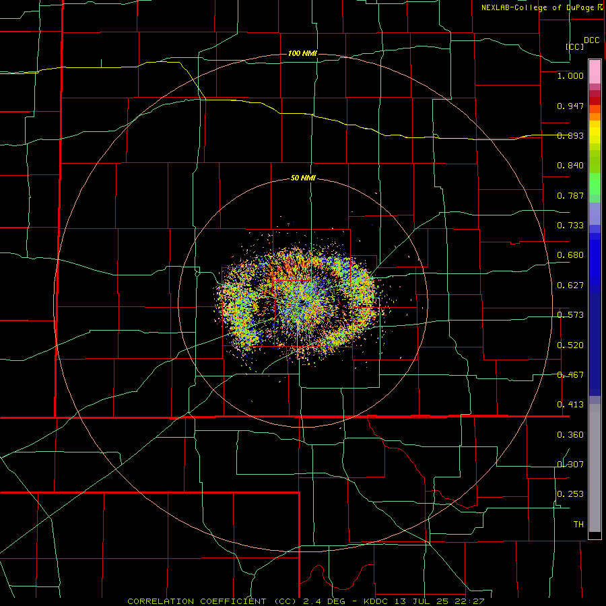This screenshot has height=606, width=606.
Task: Pick the lavender segment of the color bar
Action: pos(595,213)
